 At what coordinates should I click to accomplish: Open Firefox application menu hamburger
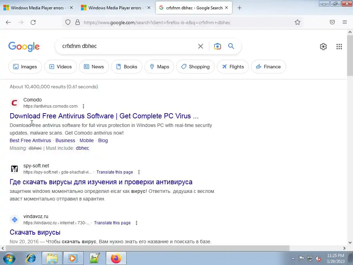click(x=345, y=22)
